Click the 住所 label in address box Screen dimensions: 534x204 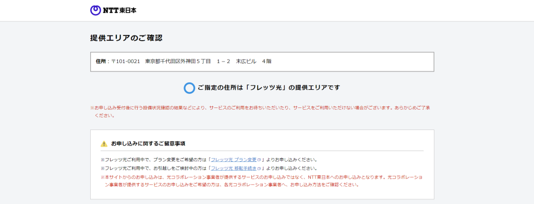click(101, 62)
